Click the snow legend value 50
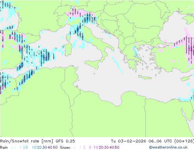This screenshot has height=150, width=194. click(x=117, y=148)
